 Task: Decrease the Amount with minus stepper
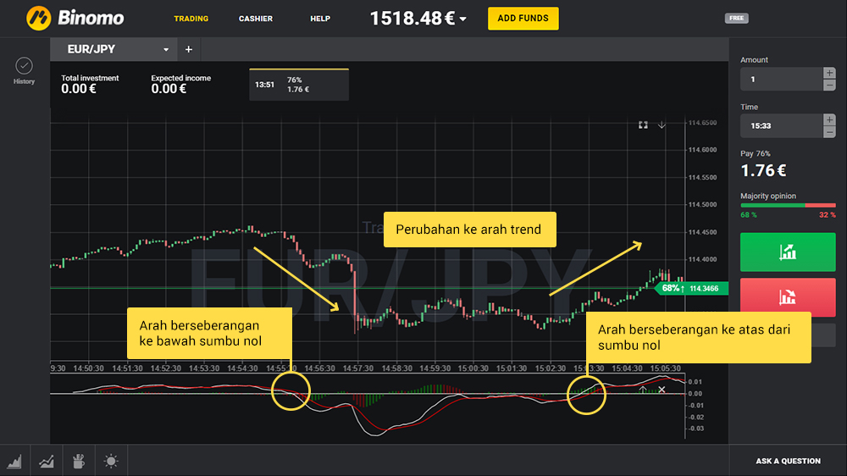(x=829, y=85)
